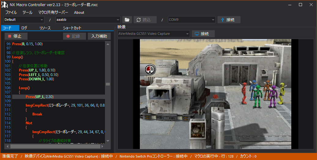The width and height of the screenshot is (317, 160).
Task: Click マクロの実行中 行:128 status
Action: [214, 156]
